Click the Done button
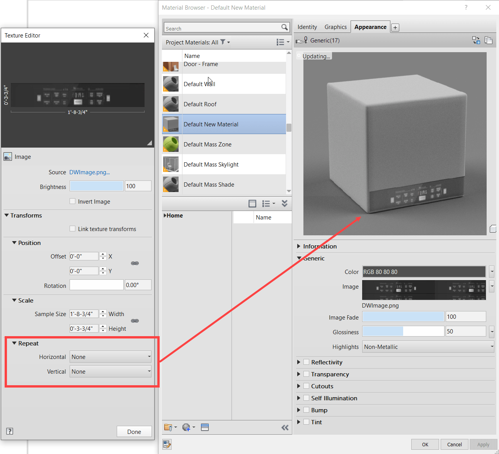This screenshot has width=499, height=454. 134,431
